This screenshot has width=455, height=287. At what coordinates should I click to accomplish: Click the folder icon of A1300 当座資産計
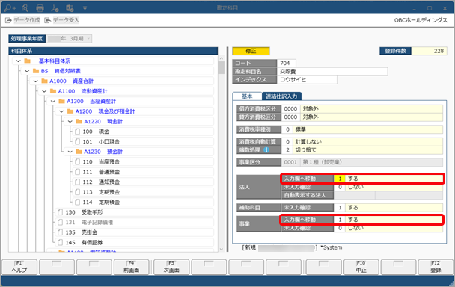[x=62, y=102]
